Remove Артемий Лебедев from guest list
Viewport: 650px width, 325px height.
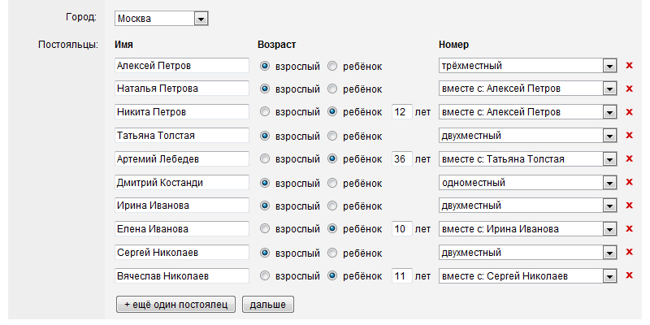pyautogui.click(x=628, y=158)
